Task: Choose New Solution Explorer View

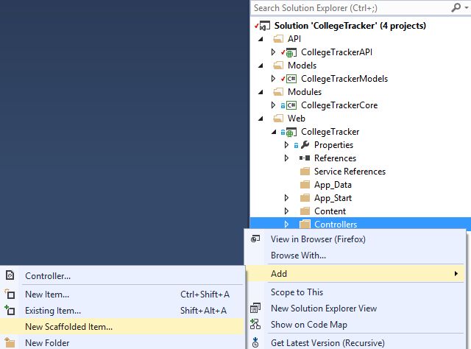Action: [x=324, y=309]
